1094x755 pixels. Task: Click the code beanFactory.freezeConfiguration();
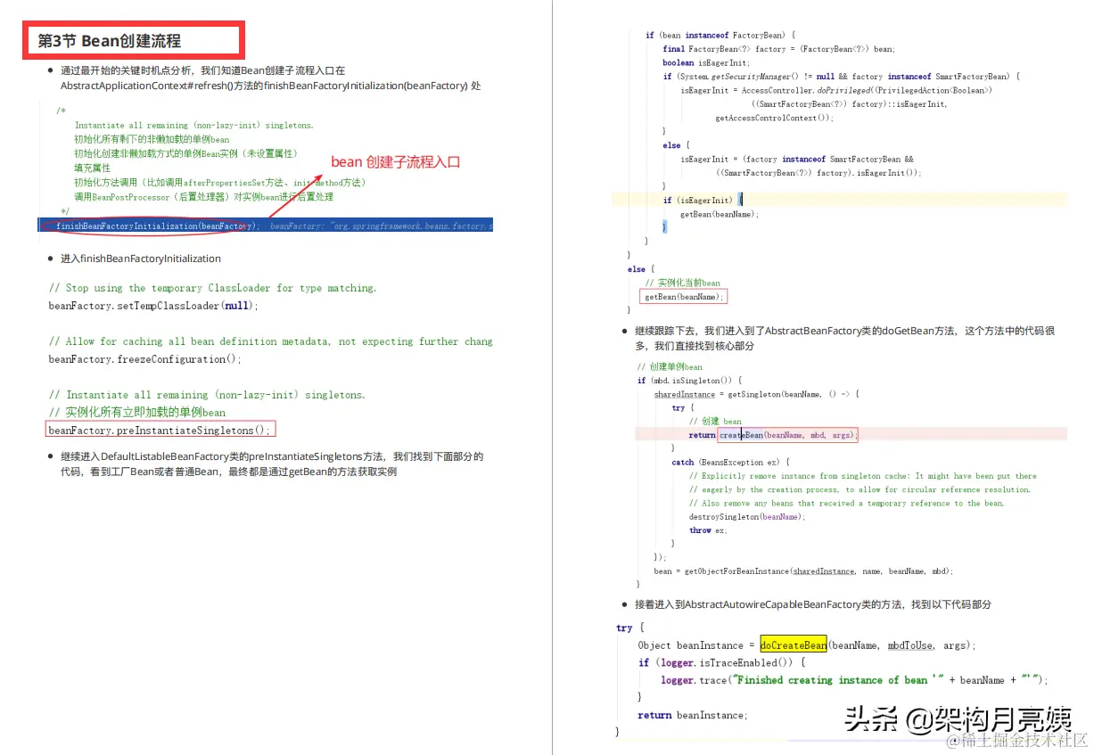point(144,359)
